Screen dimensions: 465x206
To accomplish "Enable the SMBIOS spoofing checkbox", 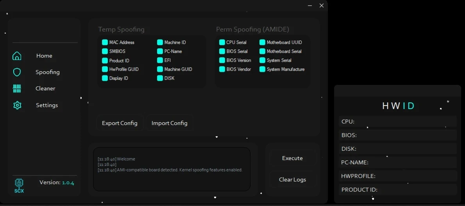I will 105,51.
